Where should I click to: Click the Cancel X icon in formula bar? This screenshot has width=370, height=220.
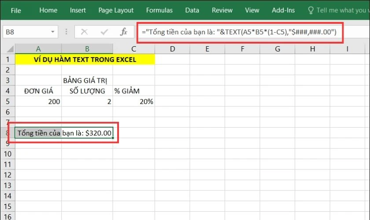pyautogui.click(x=84, y=32)
